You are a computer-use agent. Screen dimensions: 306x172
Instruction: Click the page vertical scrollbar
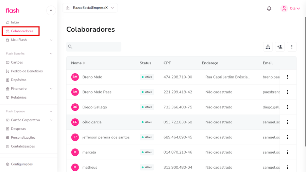pos(305,82)
